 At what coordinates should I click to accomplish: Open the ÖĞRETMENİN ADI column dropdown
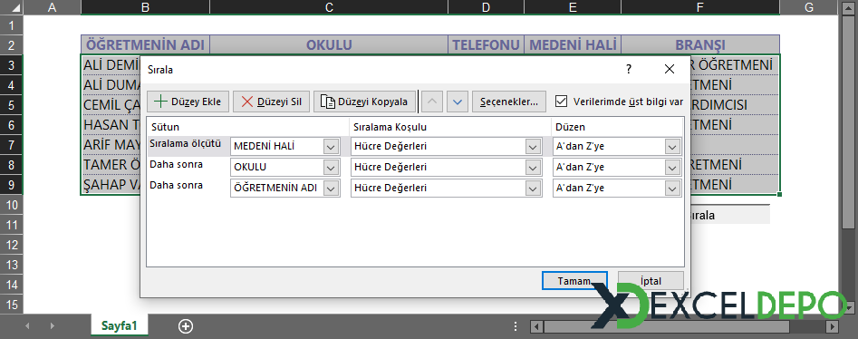point(331,188)
